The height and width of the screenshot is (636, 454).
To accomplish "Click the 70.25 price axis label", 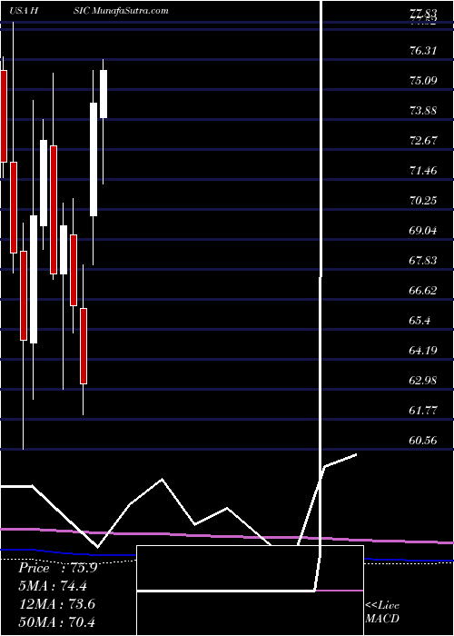I will click(x=423, y=201).
